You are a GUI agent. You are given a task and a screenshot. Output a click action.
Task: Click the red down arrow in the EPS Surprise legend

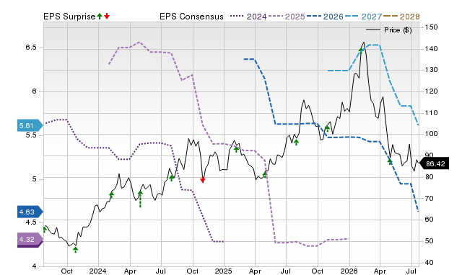(107, 16)
